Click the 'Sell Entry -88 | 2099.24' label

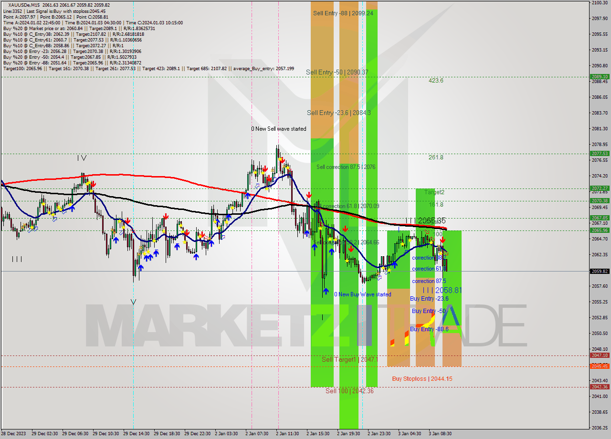tap(343, 13)
